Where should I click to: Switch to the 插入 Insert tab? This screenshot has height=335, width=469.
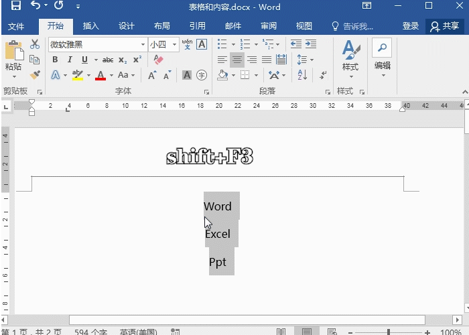pyautogui.click(x=91, y=26)
